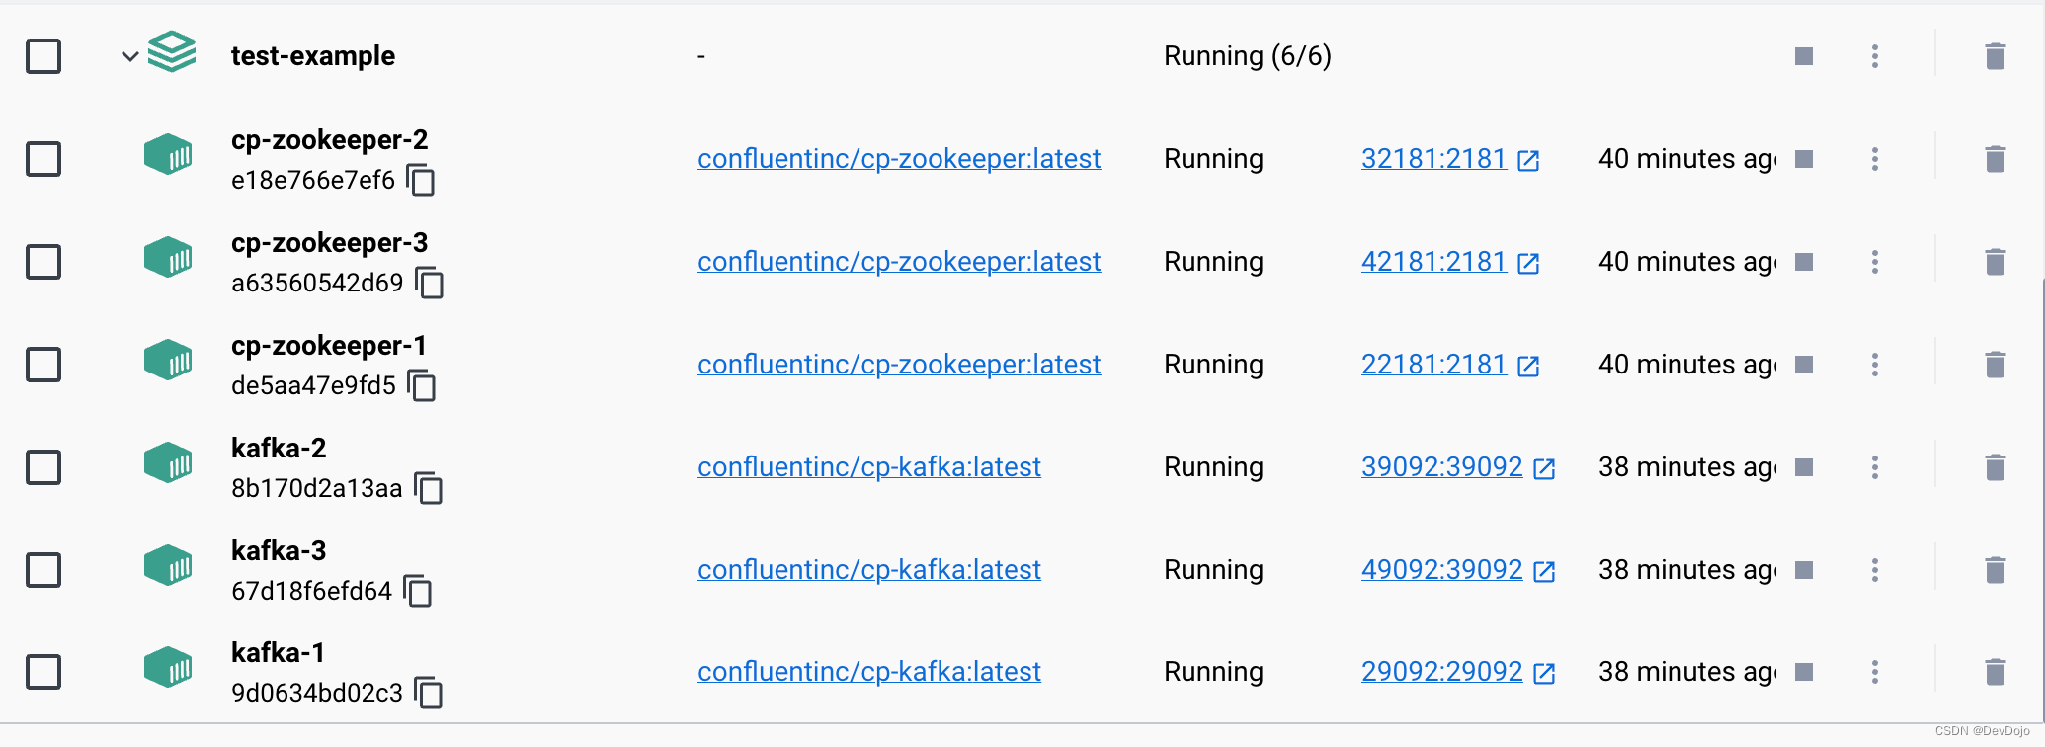Stop the kafka-2 container
The height and width of the screenshot is (747, 2045).
[1804, 467]
